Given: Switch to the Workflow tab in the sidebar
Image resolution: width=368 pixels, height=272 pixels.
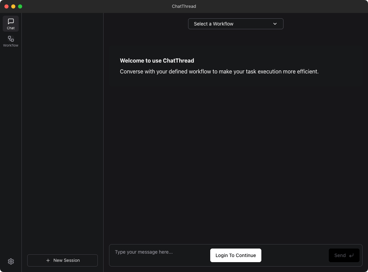Looking at the screenshot, I should 11,41.
